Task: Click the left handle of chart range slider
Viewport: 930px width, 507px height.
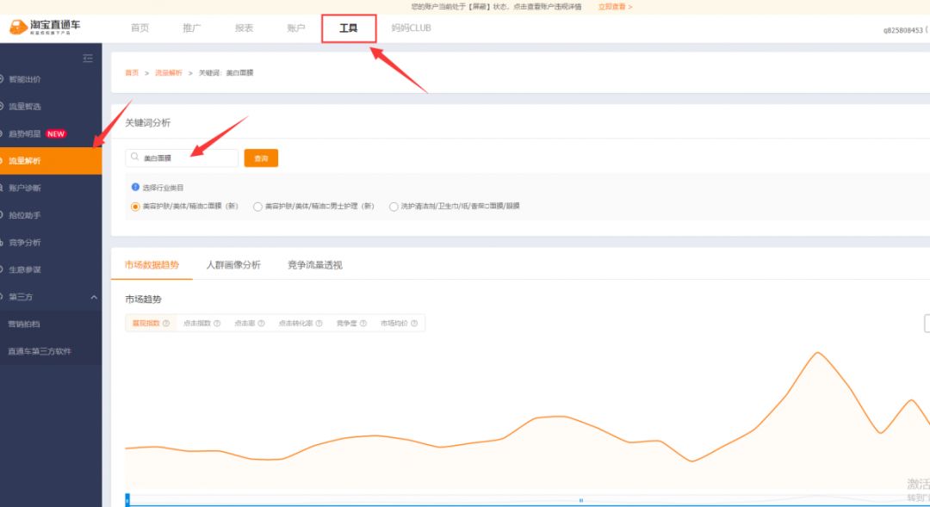Action: 127,499
